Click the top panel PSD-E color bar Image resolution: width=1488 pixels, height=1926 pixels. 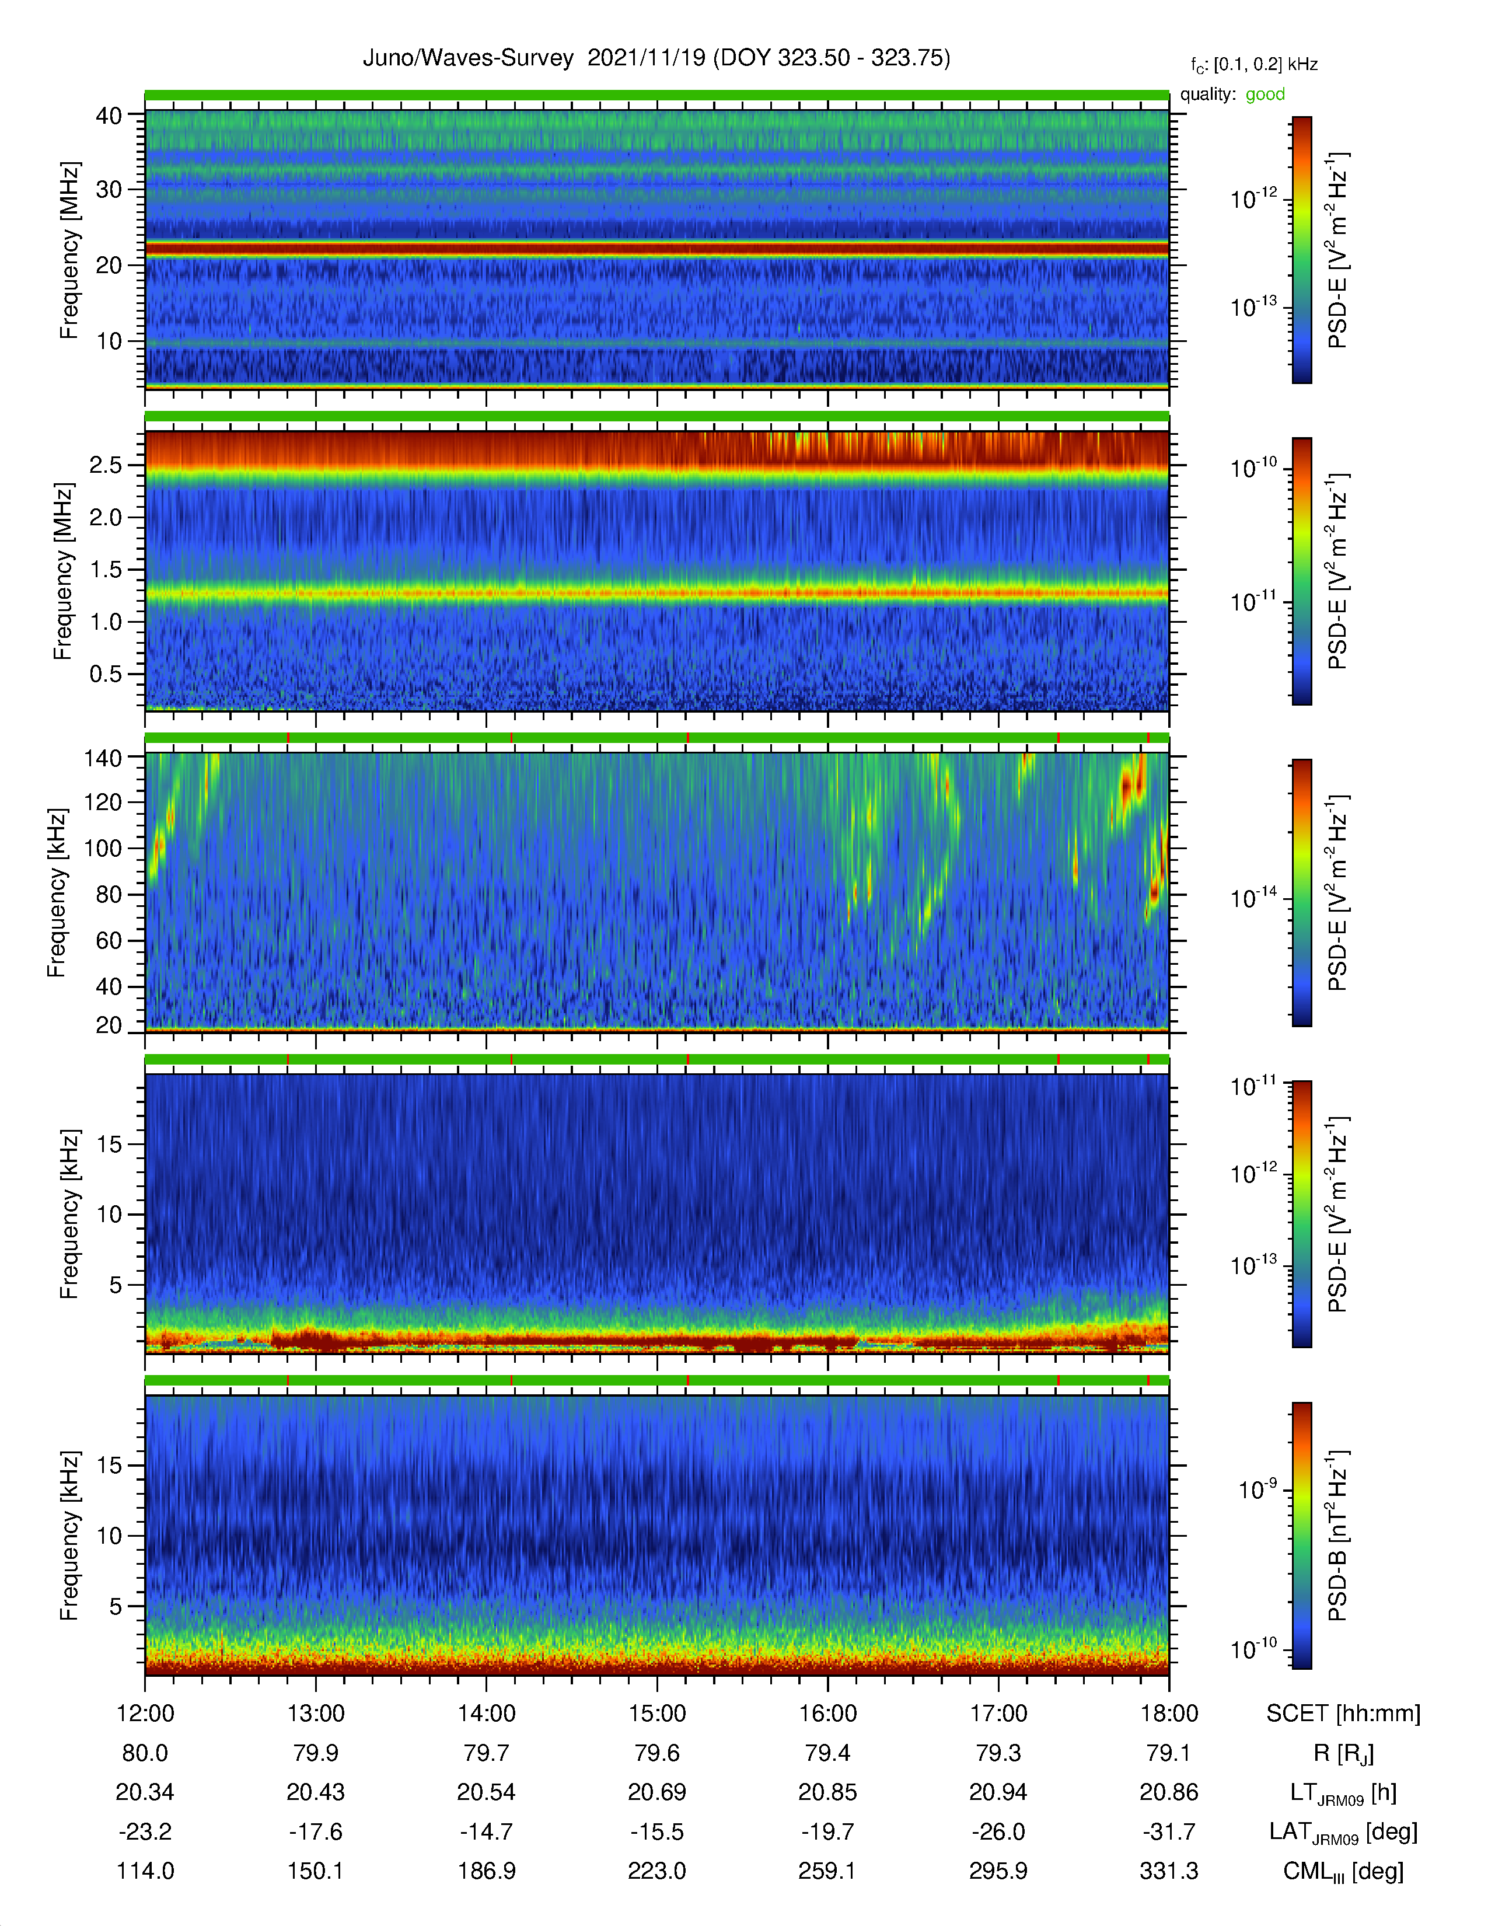tap(1301, 250)
